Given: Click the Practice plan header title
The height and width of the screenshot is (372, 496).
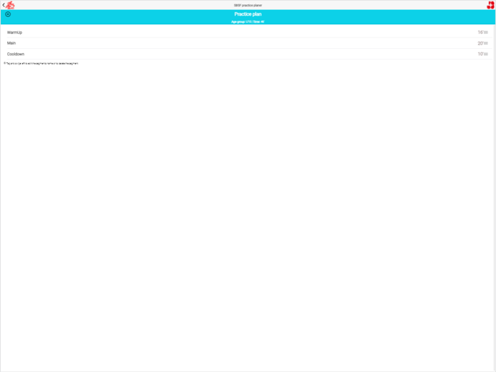Looking at the screenshot, I should pos(248,14).
